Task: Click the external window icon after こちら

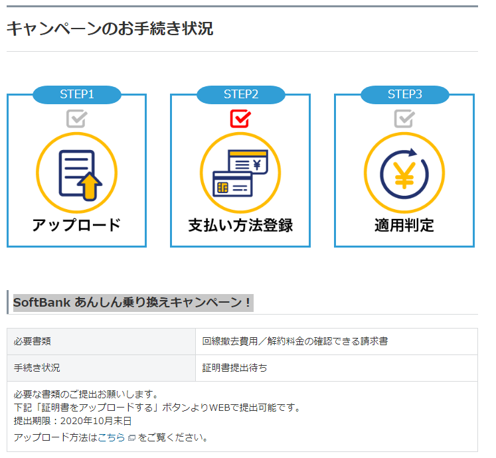Action: [132, 438]
